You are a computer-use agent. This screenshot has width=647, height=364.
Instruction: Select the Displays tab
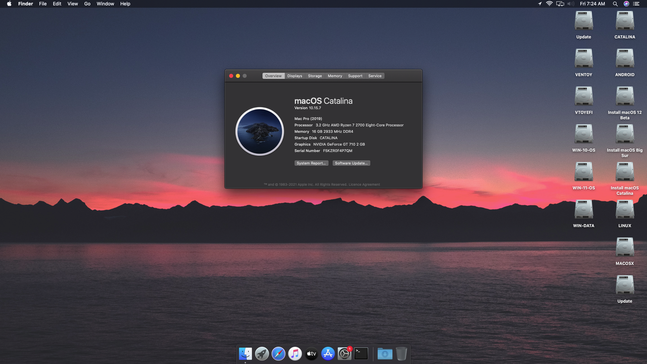(x=295, y=75)
